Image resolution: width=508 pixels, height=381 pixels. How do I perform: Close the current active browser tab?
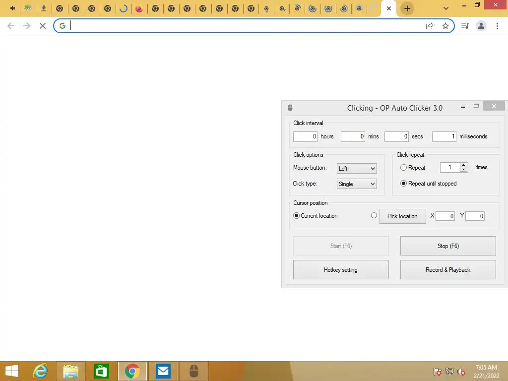389,8
